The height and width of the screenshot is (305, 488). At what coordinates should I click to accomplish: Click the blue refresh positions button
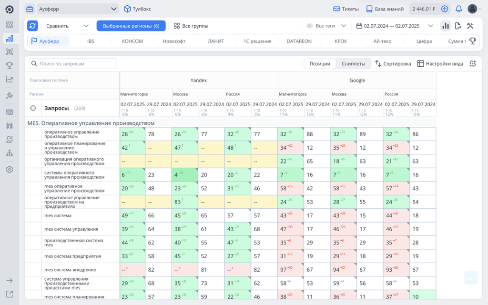[32, 26]
